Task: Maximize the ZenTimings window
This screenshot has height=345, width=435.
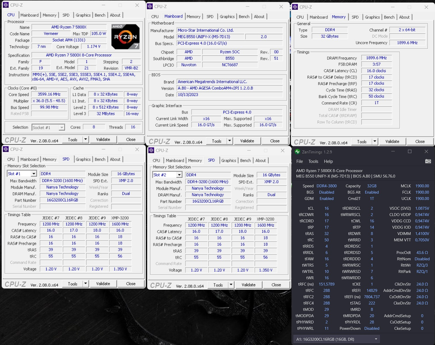Action: click(x=410, y=151)
